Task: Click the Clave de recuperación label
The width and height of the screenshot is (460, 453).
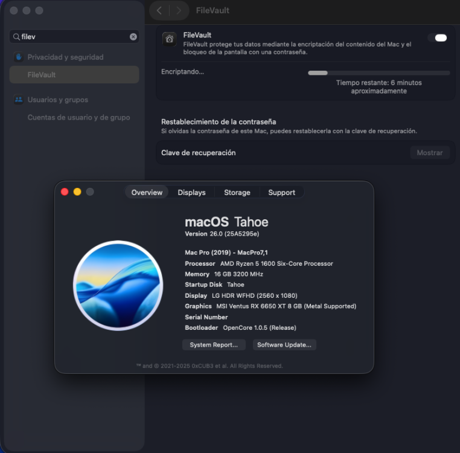Action: 199,153
